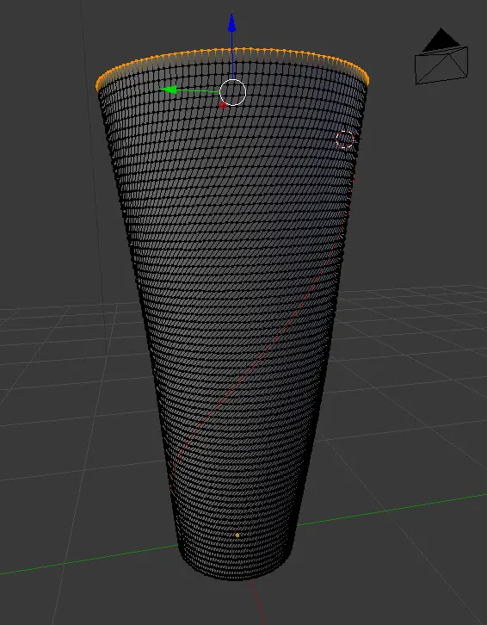
Task: Click the dashed red-white 3D cursor circle
Action: [345, 139]
